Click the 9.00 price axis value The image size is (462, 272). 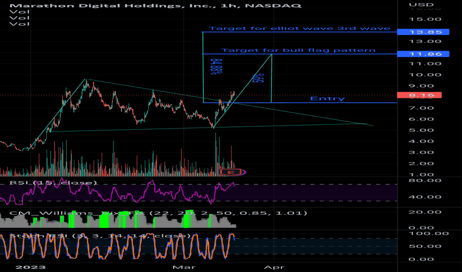pos(421,86)
